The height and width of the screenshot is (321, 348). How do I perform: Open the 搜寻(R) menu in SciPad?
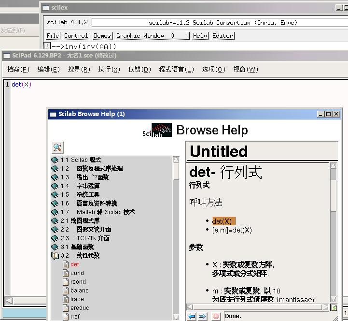tap(79, 69)
